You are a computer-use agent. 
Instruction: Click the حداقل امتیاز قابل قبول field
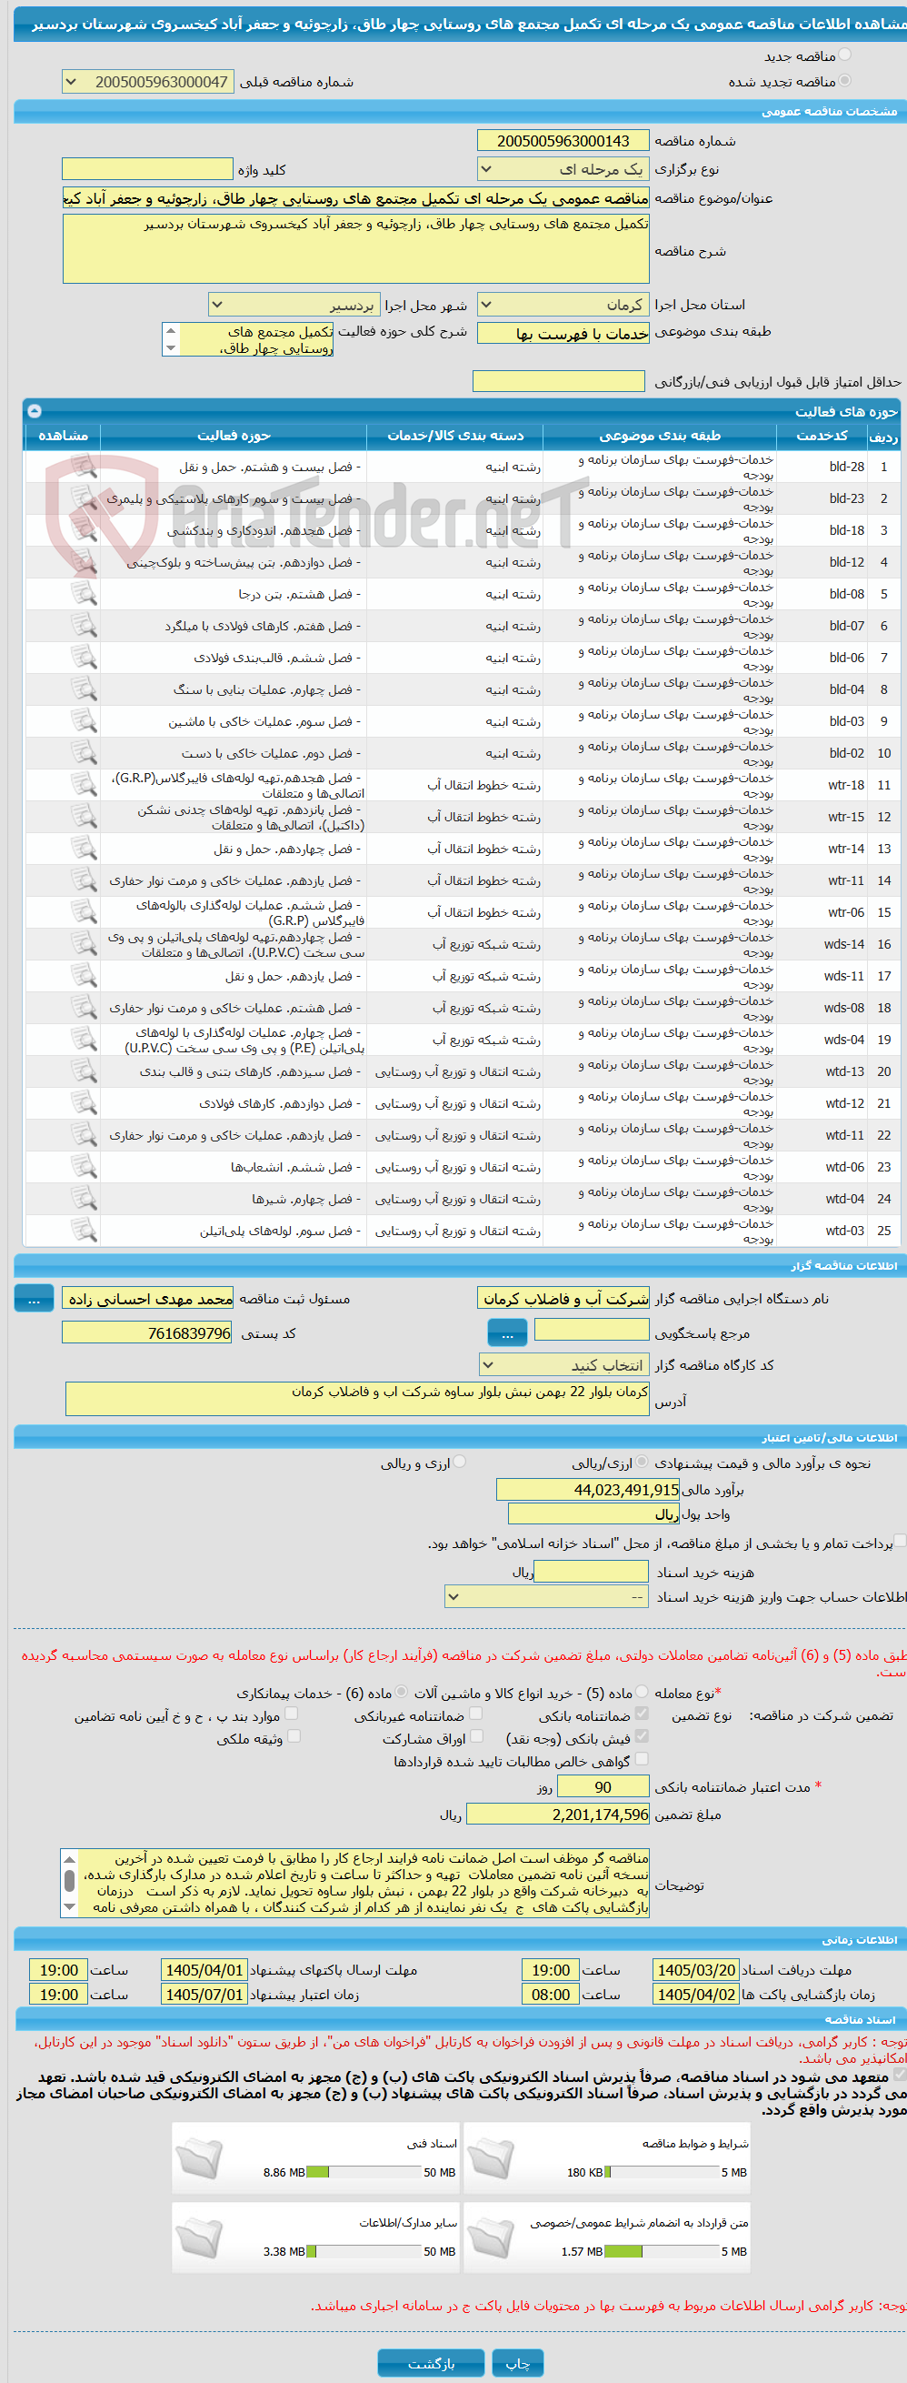pyautogui.click(x=558, y=381)
